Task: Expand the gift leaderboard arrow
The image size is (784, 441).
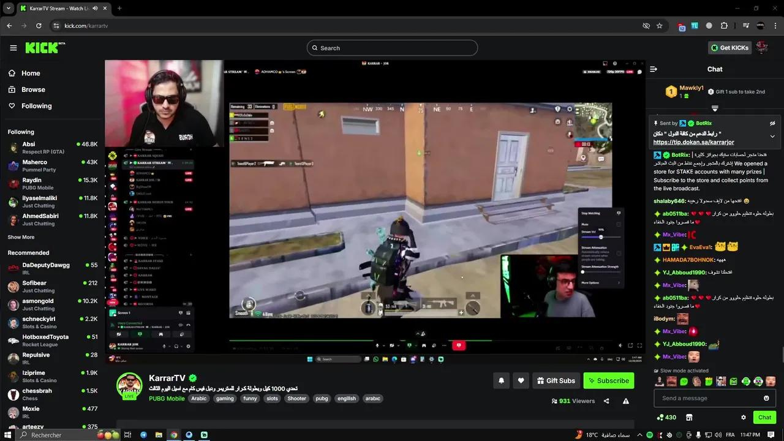Action: (x=715, y=108)
